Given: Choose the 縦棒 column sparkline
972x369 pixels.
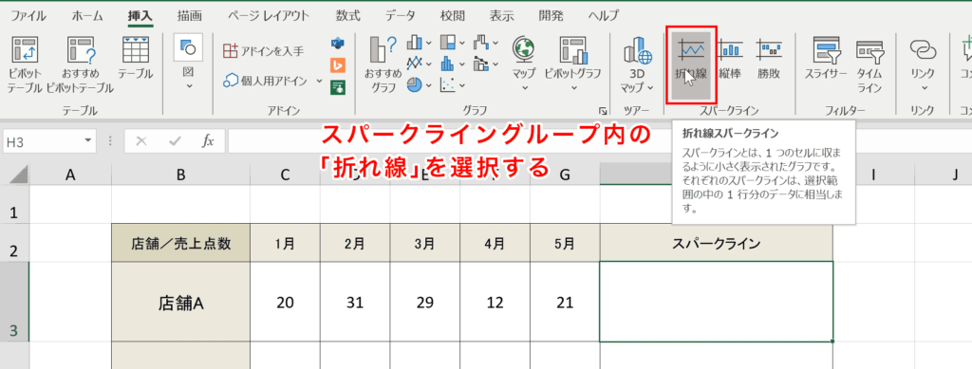Looking at the screenshot, I should (x=730, y=59).
